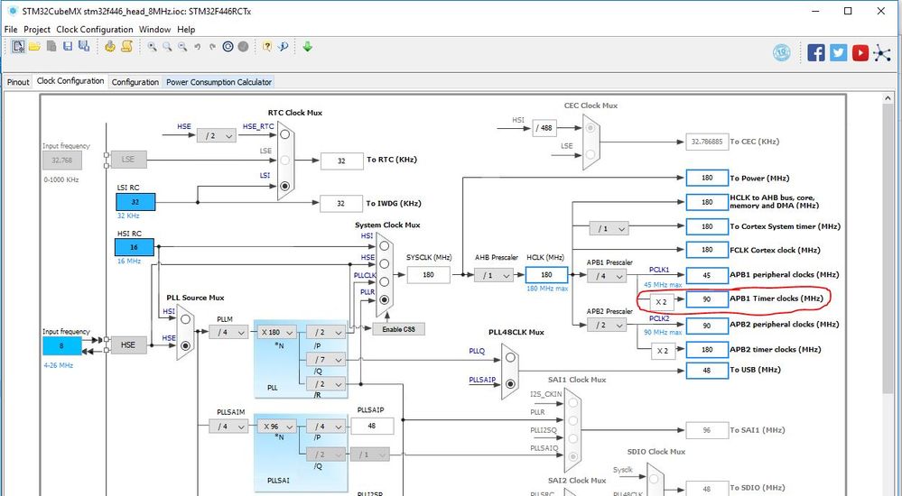Image resolution: width=902 pixels, height=496 pixels.
Task: Click the HSE oscillator button
Action: point(128,344)
